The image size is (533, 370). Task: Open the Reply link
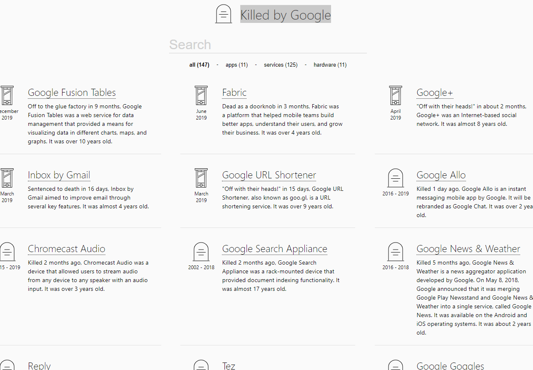(x=39, y=365)
